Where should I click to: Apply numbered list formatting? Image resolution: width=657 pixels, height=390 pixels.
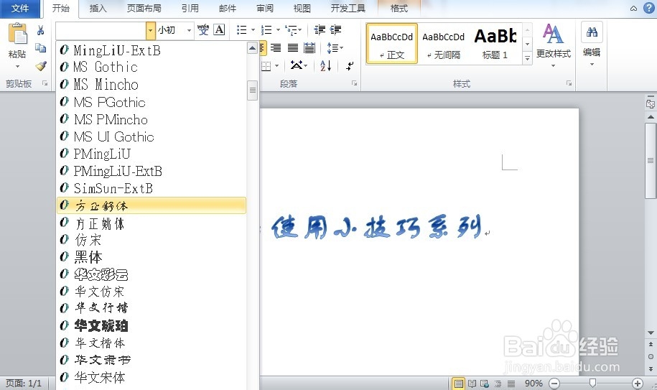(x=266, y=29)
